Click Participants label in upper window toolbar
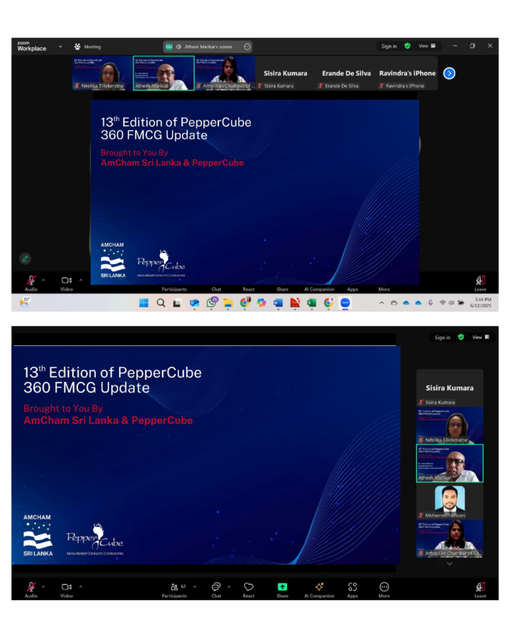This screenshot has width=510, height=638. point(174,289)
